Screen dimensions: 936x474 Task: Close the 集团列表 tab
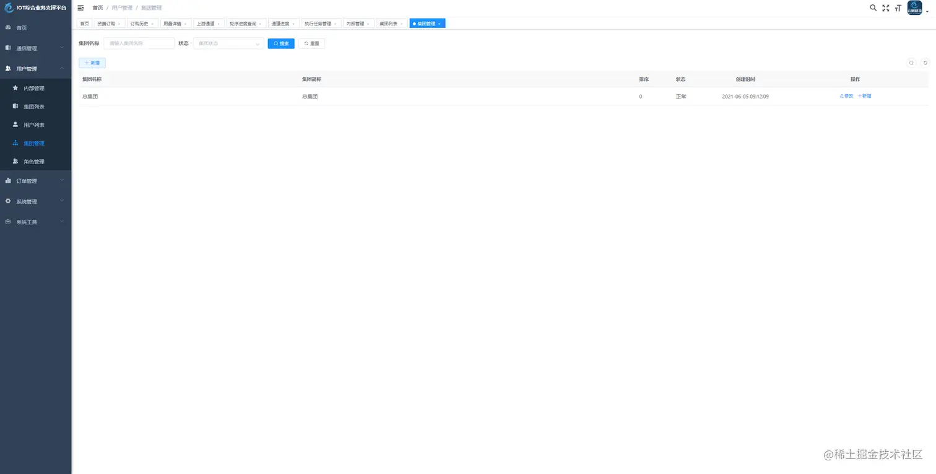click(x=402, y=24)
